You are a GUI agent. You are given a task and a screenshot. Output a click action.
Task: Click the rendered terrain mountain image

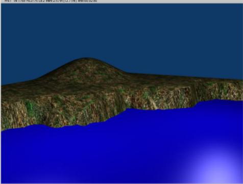pos(122,93)
